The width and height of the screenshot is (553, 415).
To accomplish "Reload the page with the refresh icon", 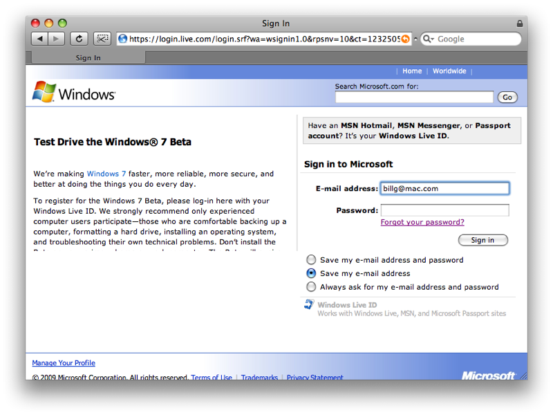I will coord(79,39).
